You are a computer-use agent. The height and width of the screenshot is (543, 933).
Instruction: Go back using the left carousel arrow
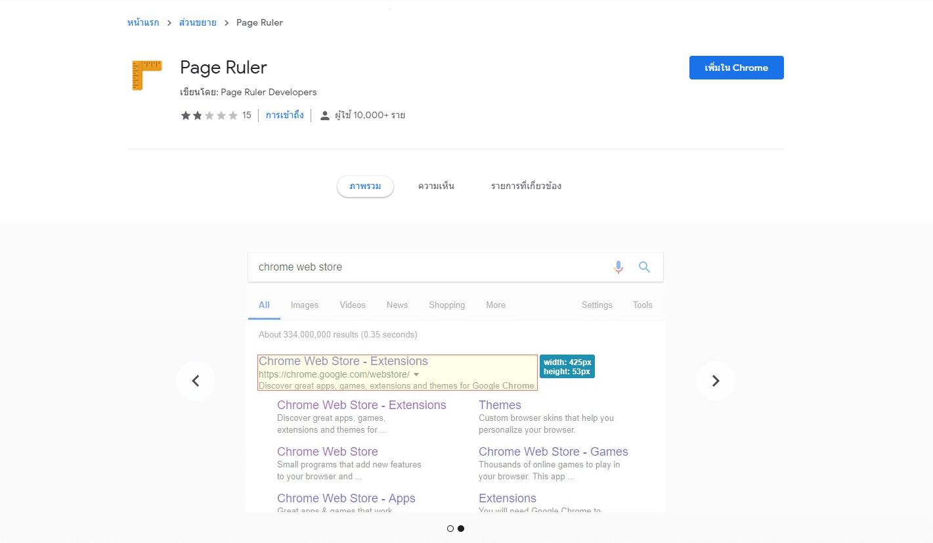click(x=195, y=381)
